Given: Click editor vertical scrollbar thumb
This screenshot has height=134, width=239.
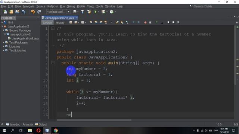Looking at the screenshot, I should (x=235, y=55).
